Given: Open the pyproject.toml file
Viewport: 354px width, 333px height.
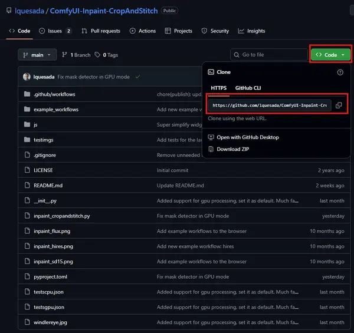Looking at the screenshot, I should 50,276.
